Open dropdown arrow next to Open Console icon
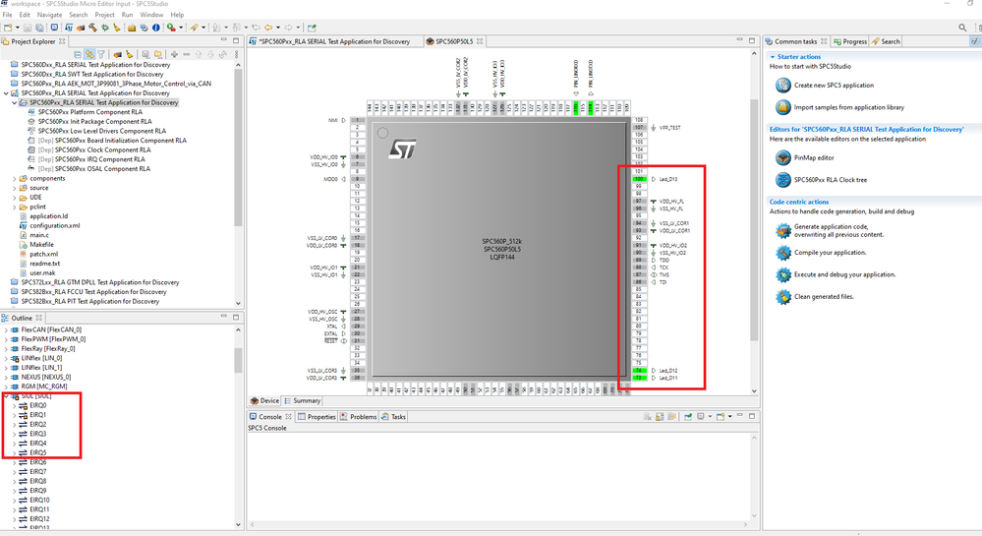 [730, 416]
